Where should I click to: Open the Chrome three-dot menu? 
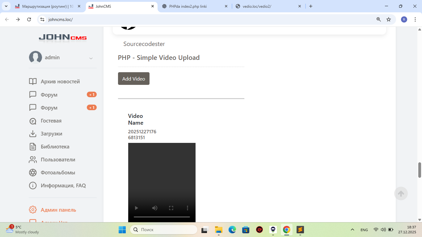pyautogui.click(x=415, y=19)
